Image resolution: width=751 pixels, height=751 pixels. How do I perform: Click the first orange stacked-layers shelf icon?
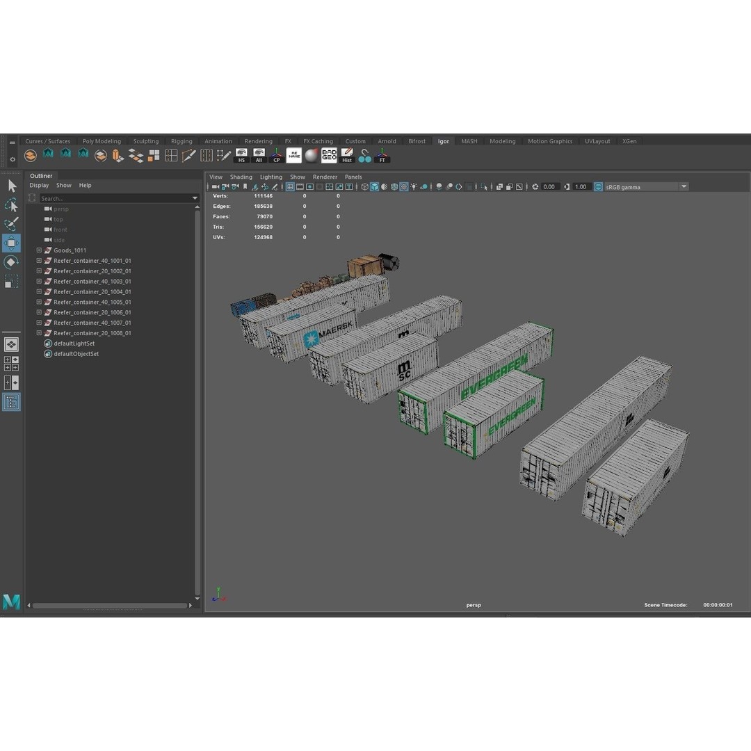(30, 156)
